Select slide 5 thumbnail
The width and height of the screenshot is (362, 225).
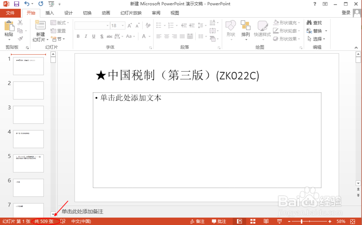coord(28,164)
